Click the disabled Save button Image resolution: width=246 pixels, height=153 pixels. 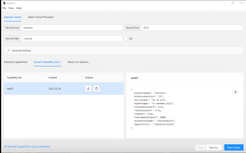coord(200,147)
